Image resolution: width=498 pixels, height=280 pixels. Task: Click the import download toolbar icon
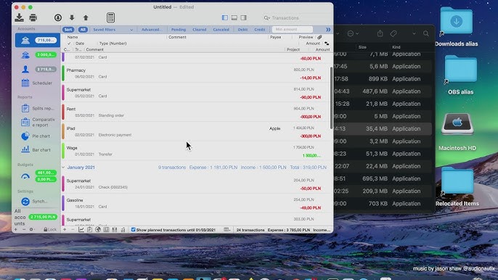pyautogui.click(x=20, y=17)
